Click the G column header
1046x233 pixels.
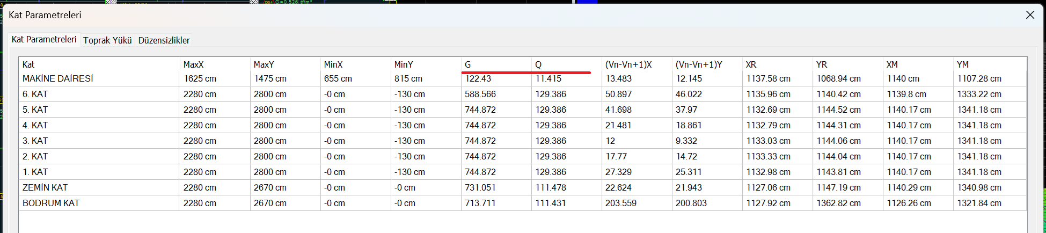pos(468,64)
